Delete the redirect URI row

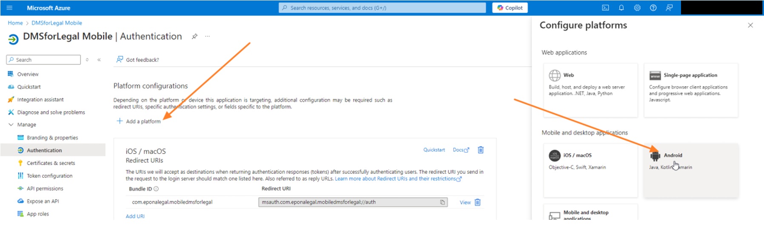[478, 202]
